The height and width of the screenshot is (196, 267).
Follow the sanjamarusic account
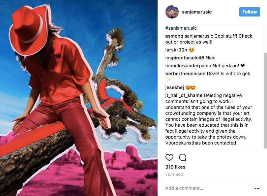(x=250, y=12)
